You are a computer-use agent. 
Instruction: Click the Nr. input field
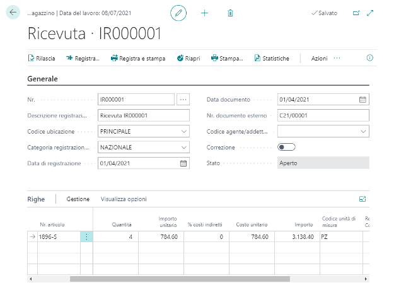point(136,100)
